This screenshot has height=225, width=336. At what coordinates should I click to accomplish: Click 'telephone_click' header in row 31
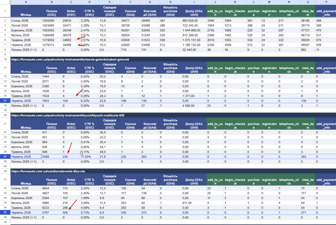pyautogui.click(x=289, y=180)
